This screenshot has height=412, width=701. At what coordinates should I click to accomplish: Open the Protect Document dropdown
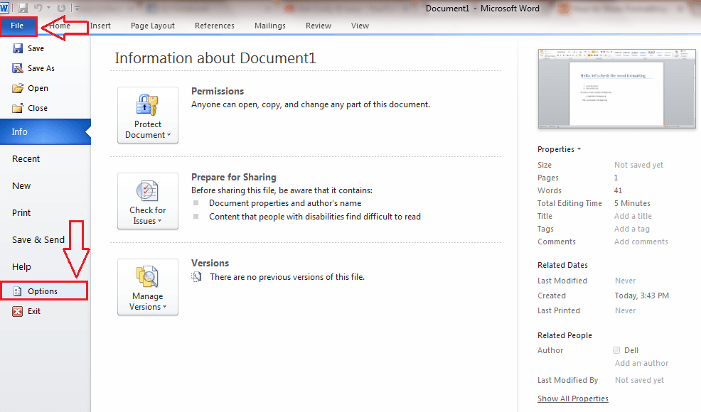point(148,115)
